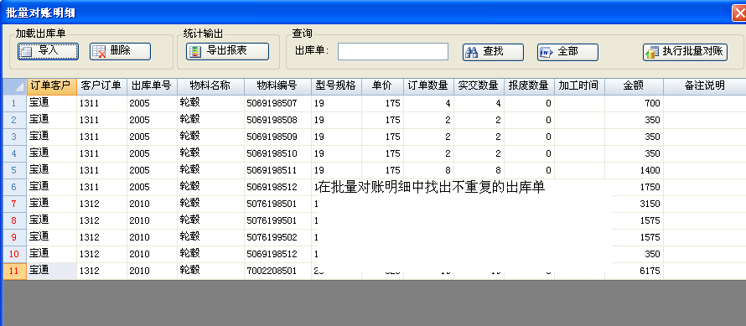Click the 加工时间 column header

[x=580, y=86]
